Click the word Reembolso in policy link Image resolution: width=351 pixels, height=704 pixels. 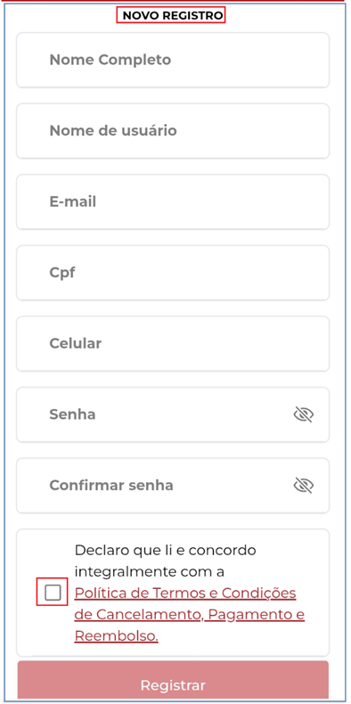pos(116,635)
